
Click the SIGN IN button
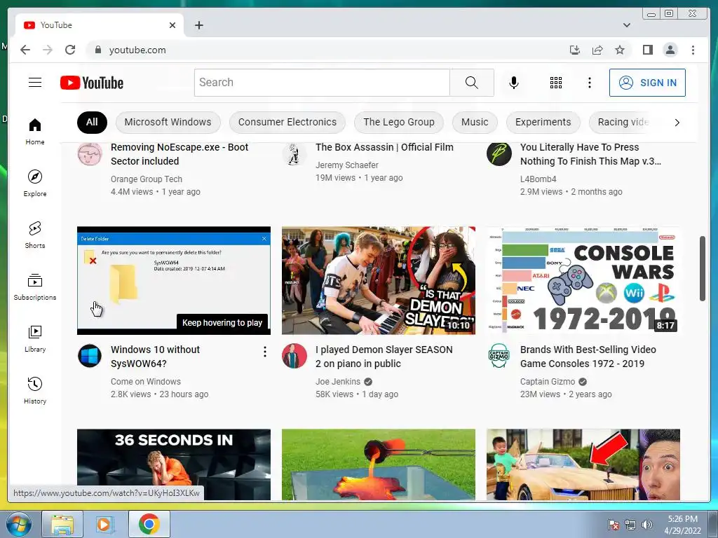point(647,83)
